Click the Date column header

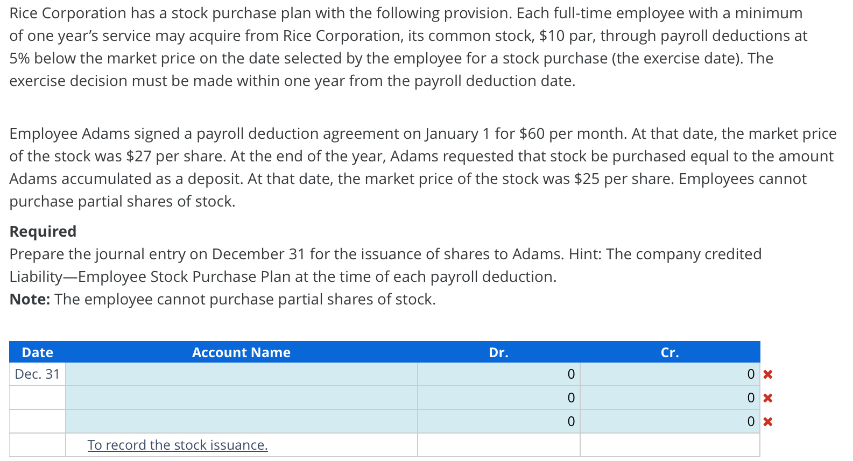37,352
